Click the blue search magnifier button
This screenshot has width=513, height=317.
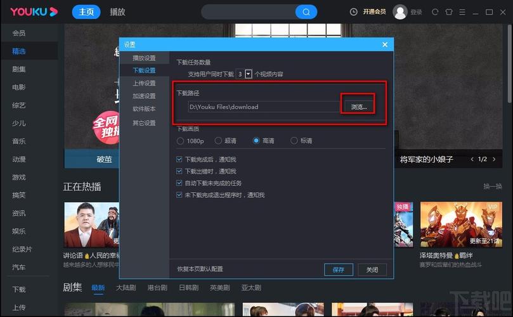pos(306,12)
